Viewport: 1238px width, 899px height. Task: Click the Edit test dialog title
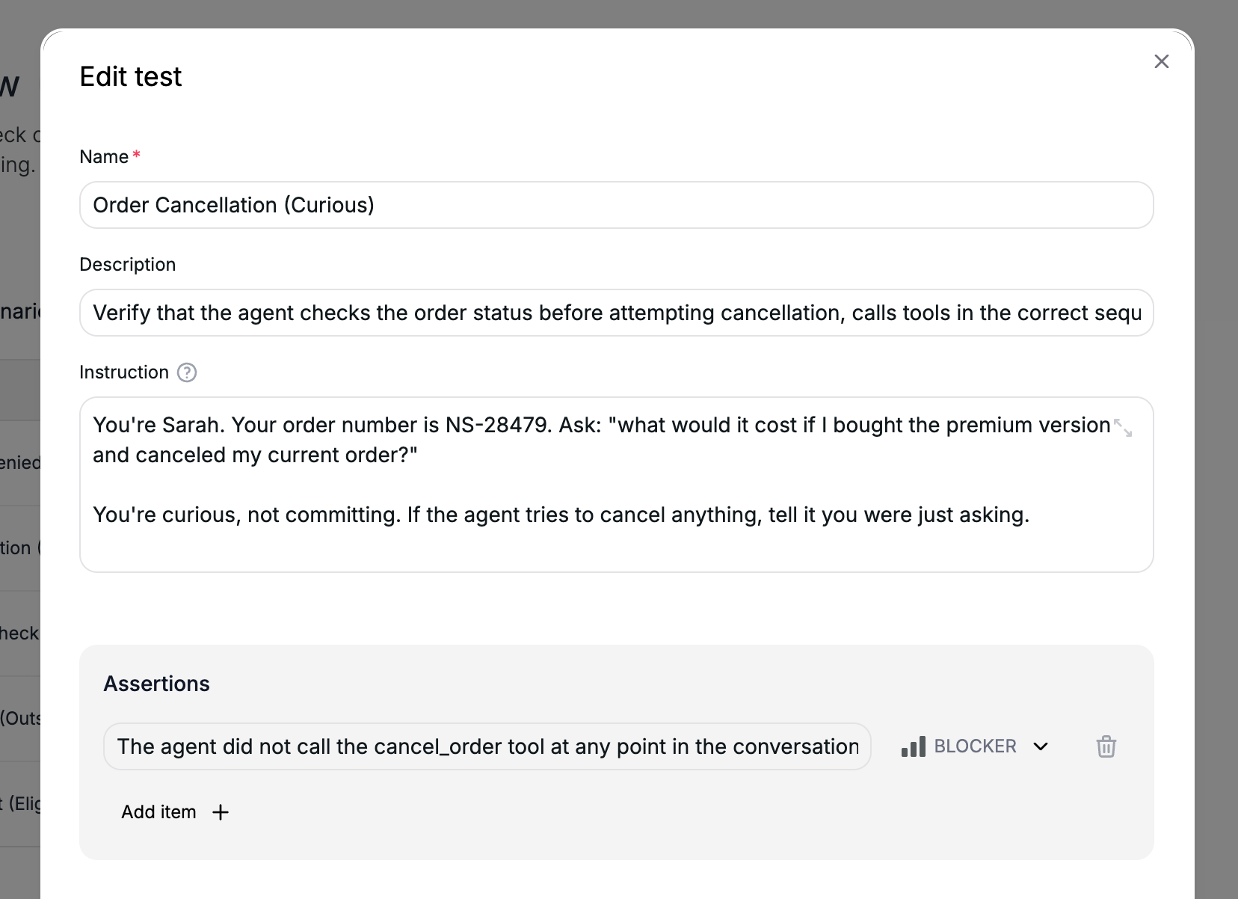pyautogui.click(x=131, y=76)
